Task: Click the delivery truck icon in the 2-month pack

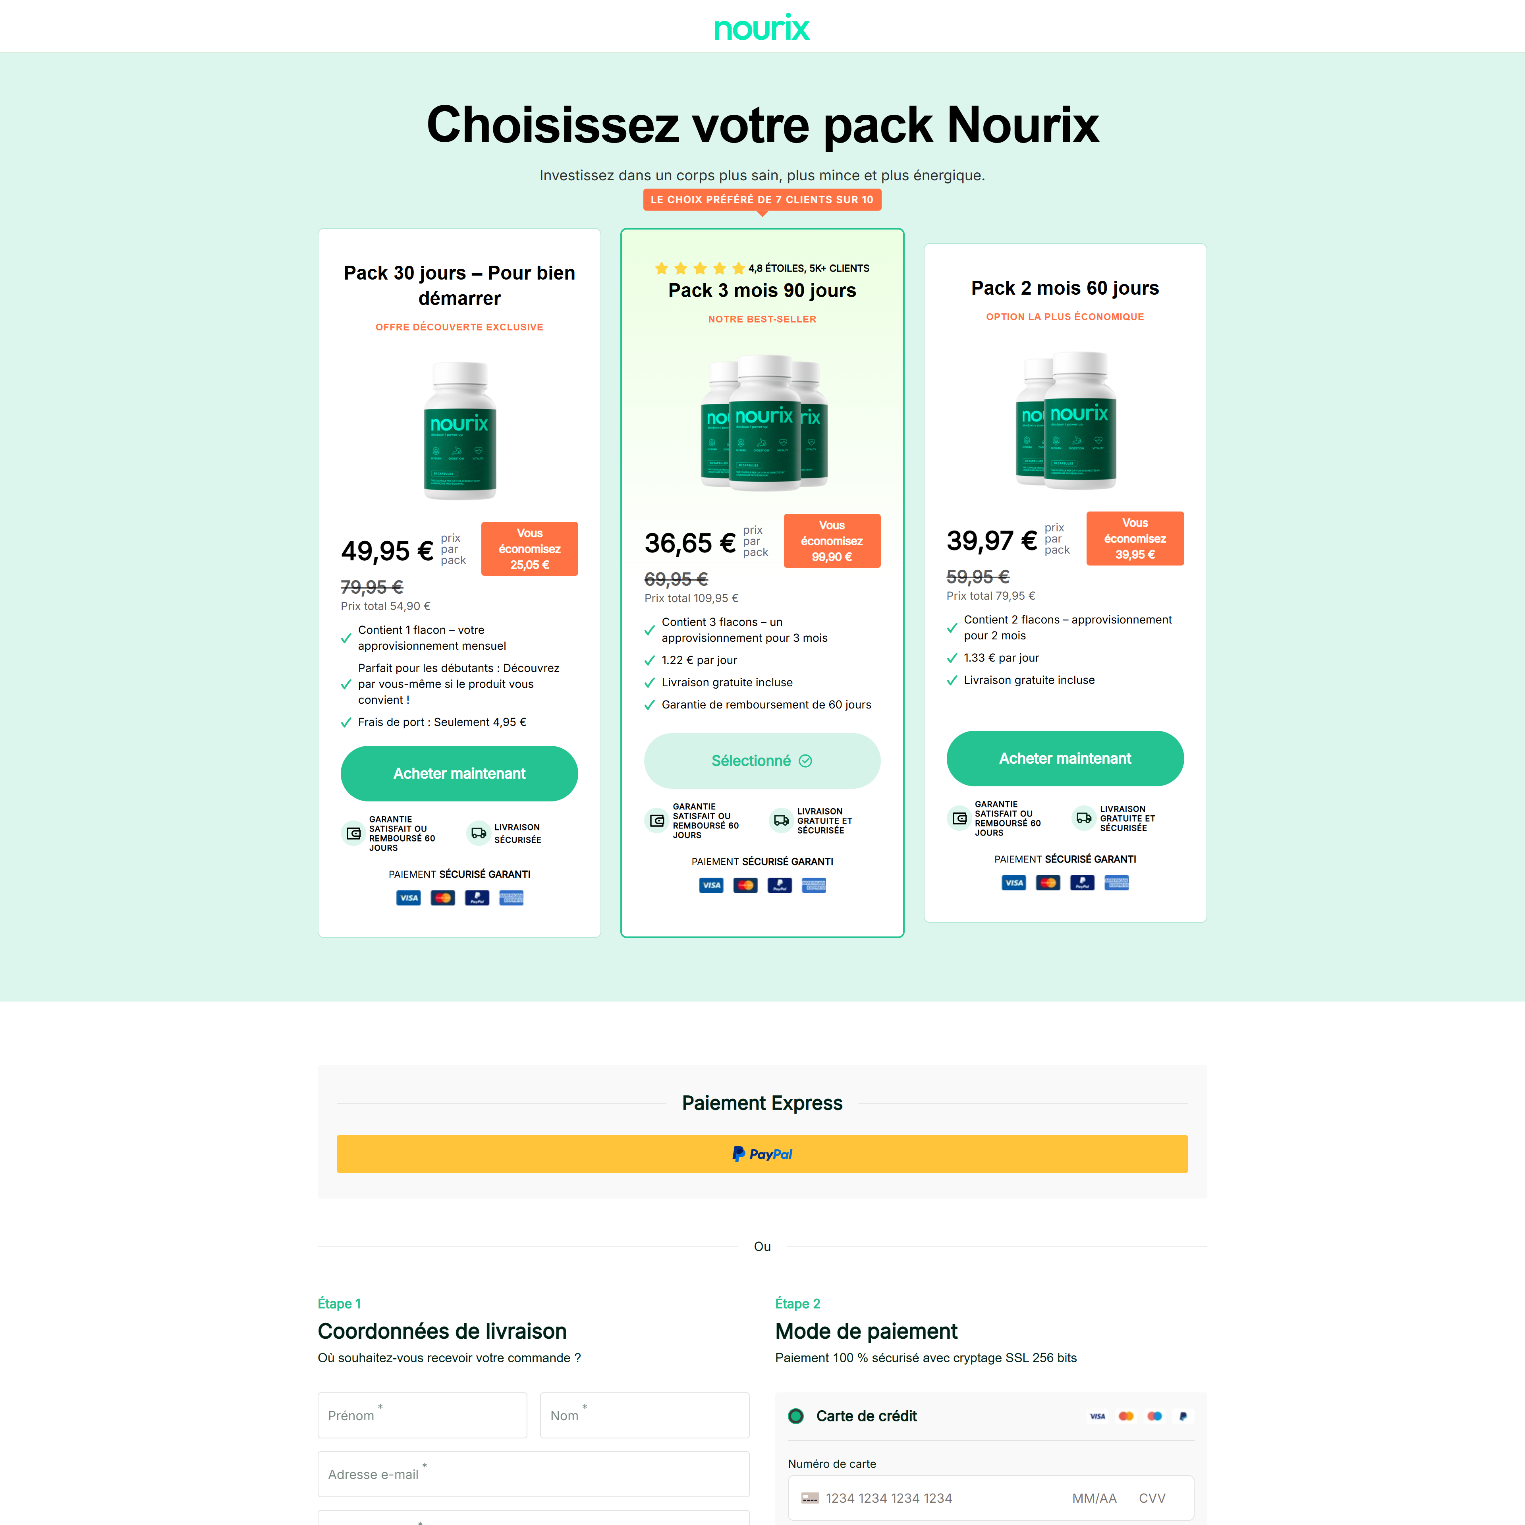Action: tap(1084, 818)
